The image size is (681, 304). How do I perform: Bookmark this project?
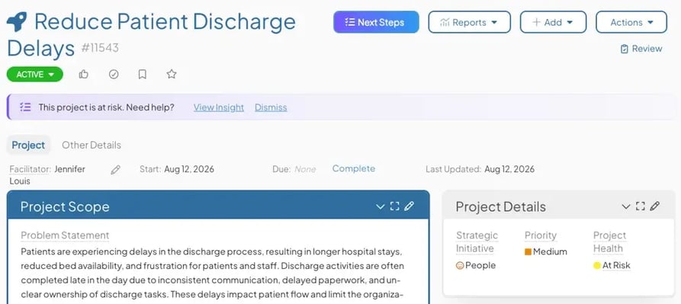pos(142,74)
